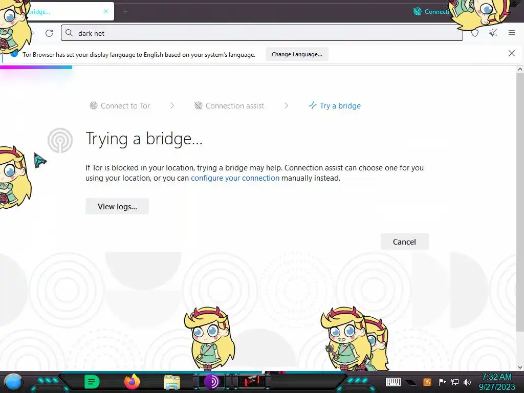Cancel the bridge connection attempt
This screenshot has width=524, height=393.
(404, 242)
